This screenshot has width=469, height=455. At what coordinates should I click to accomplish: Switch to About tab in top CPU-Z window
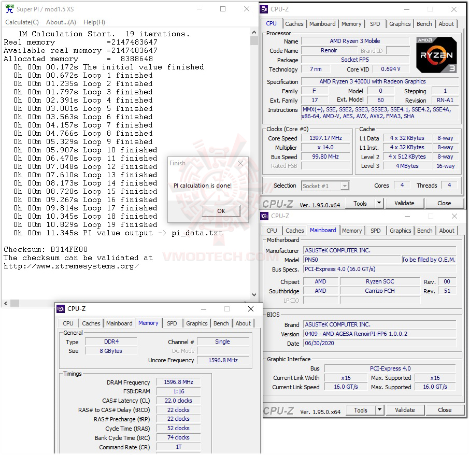click(446, 24)
